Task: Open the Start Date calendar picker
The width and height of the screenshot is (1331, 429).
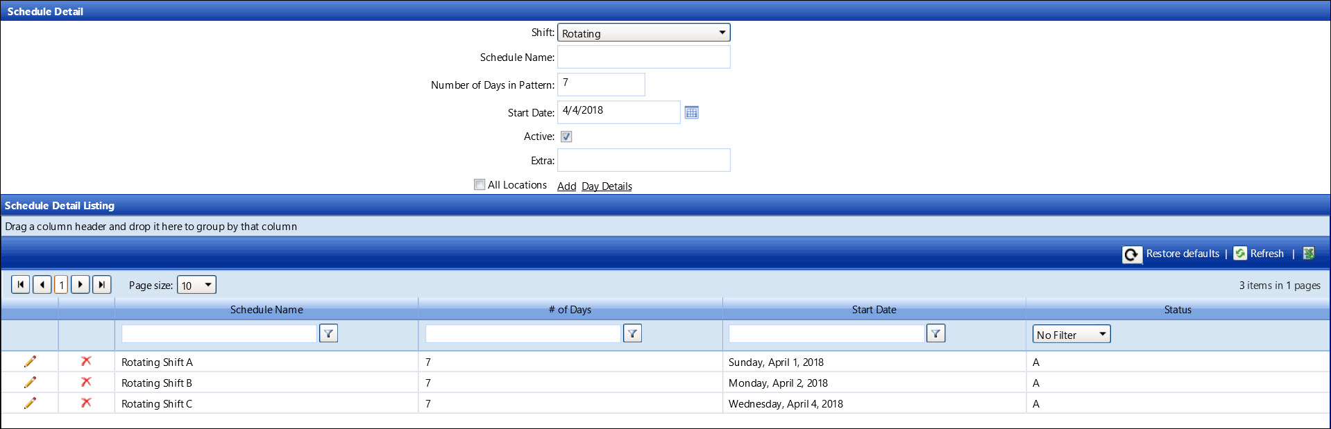Action: point(691,112)
